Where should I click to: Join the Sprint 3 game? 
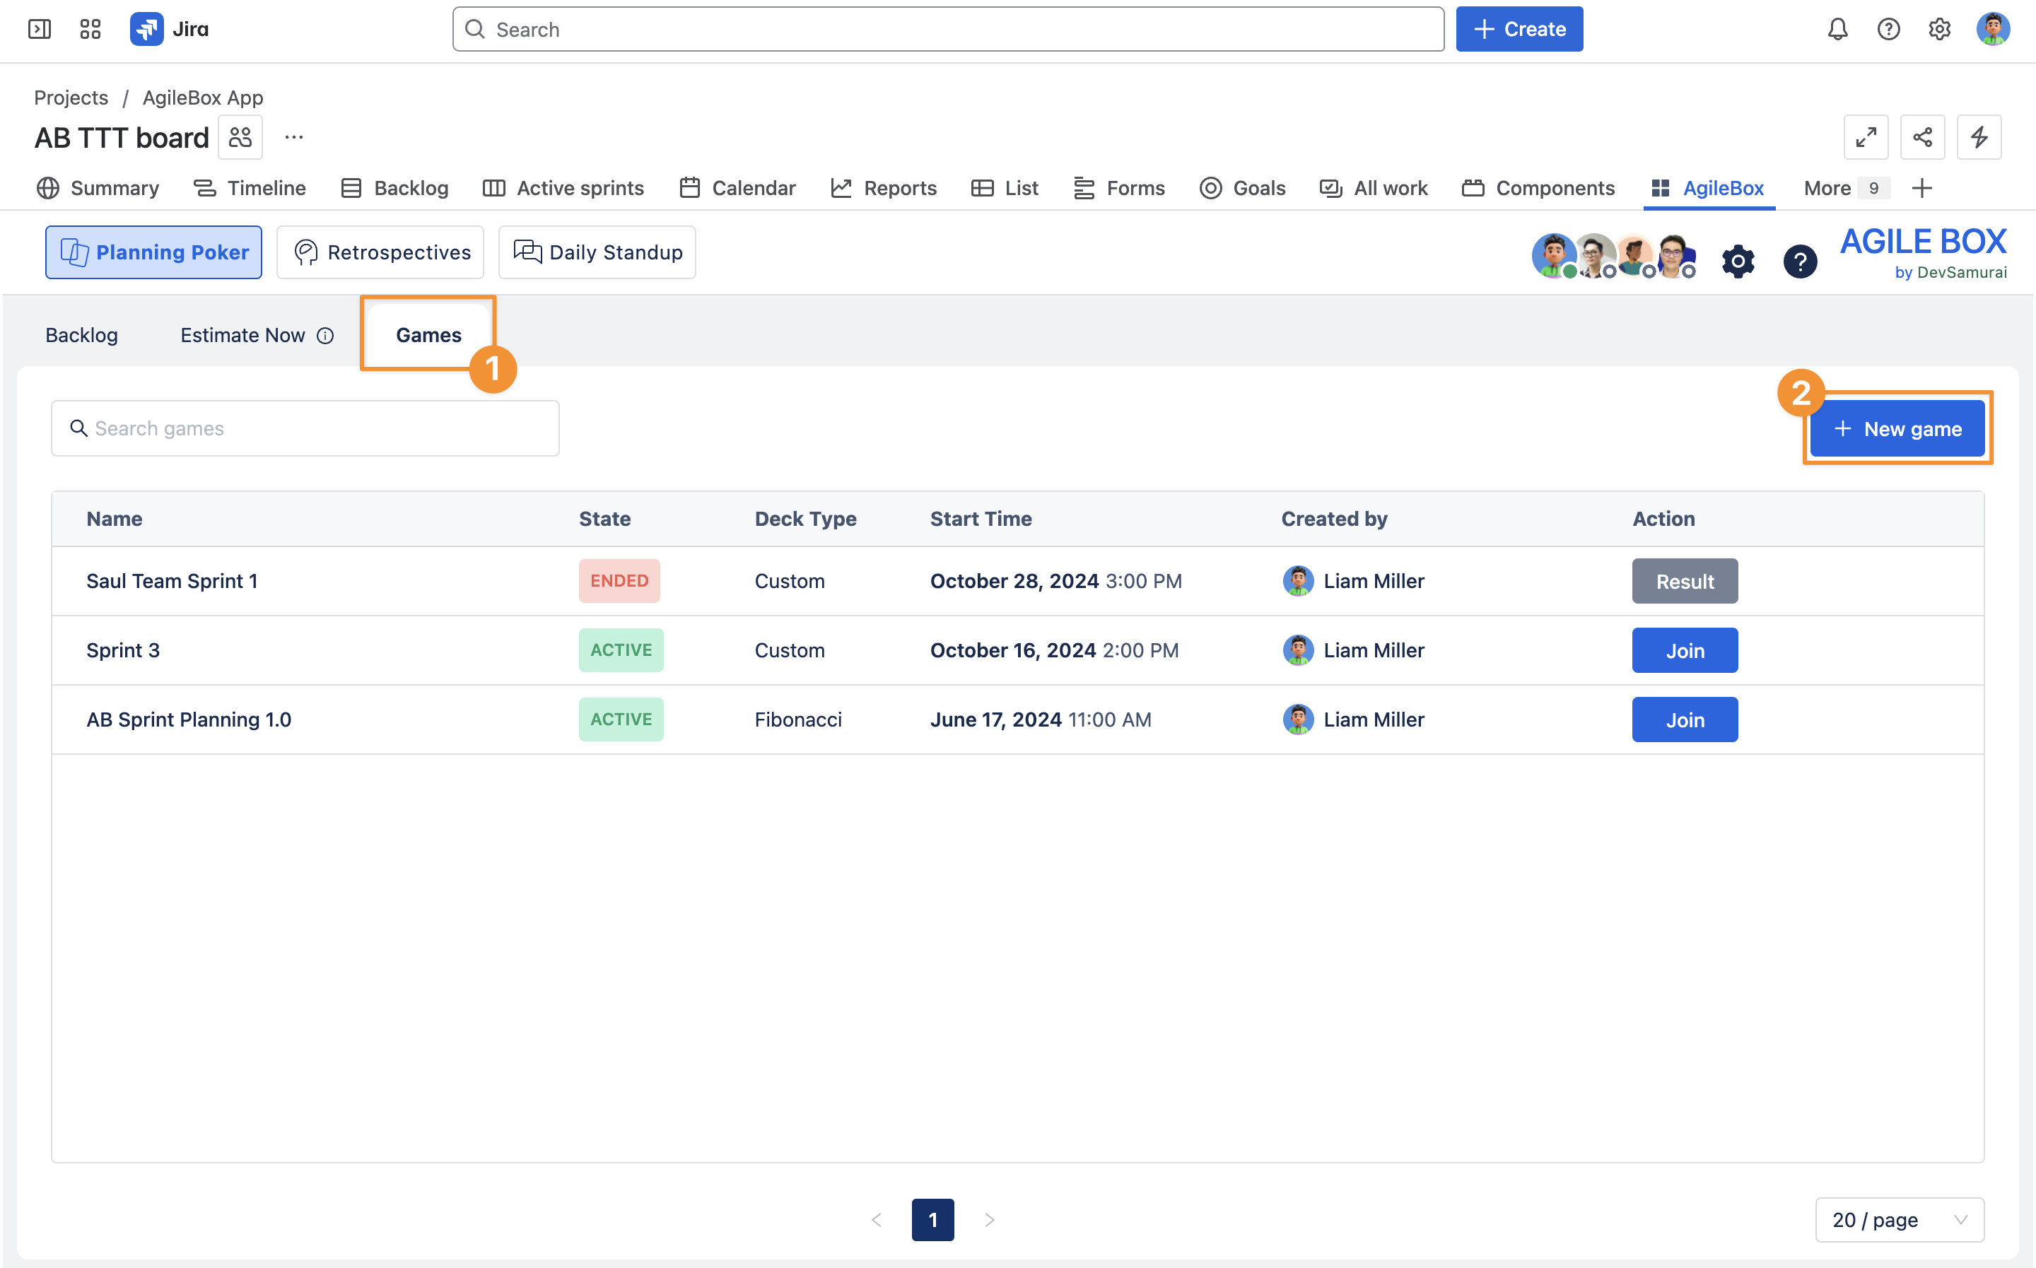(x=1684, y=651)
